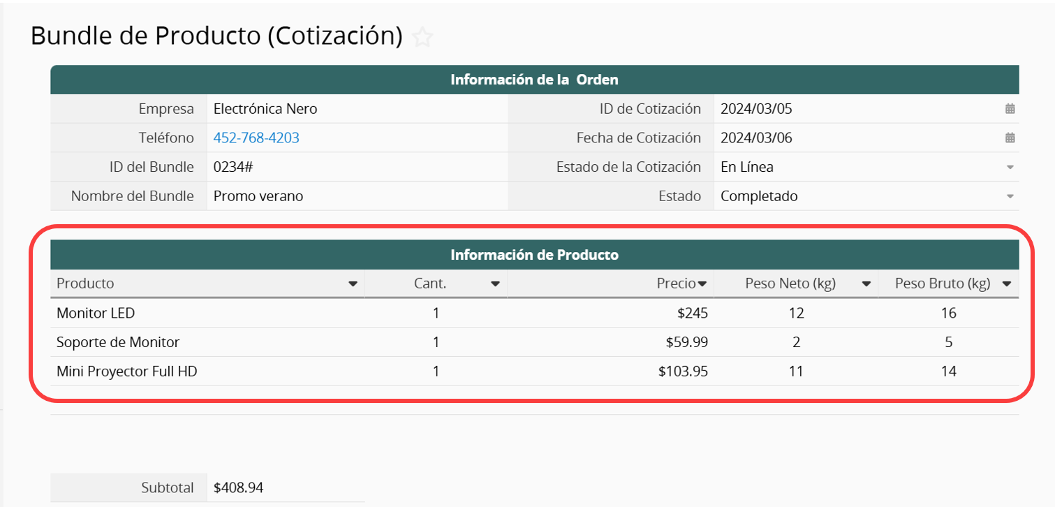
Task: Open calendar icon for Fecha de Cotización
Action: pos(1010,138)
